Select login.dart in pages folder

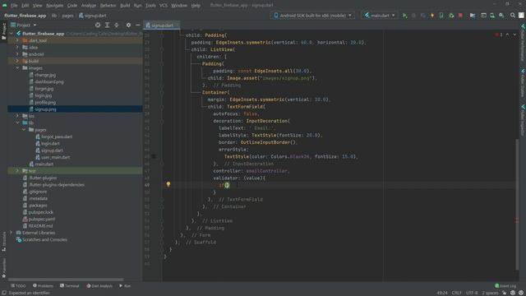[50, 143]
